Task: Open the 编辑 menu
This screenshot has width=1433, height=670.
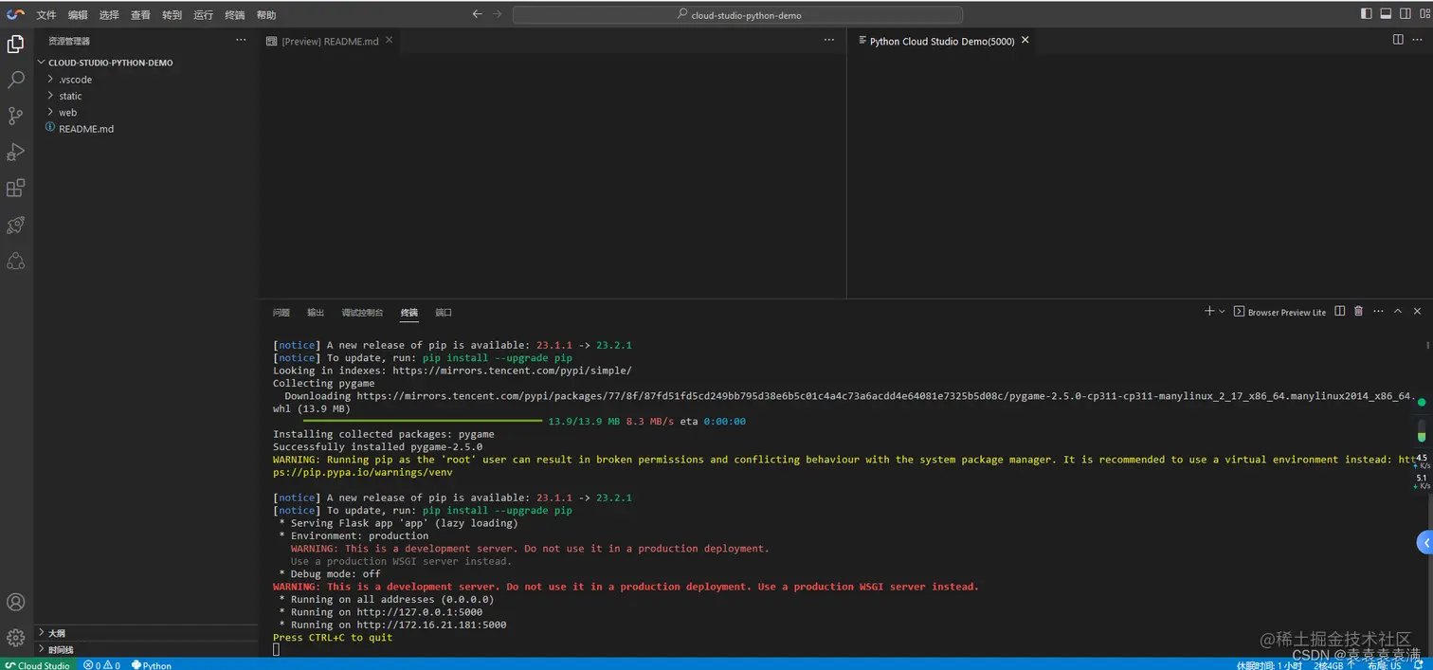Action: pyautogui.click(x=78, y=15)
